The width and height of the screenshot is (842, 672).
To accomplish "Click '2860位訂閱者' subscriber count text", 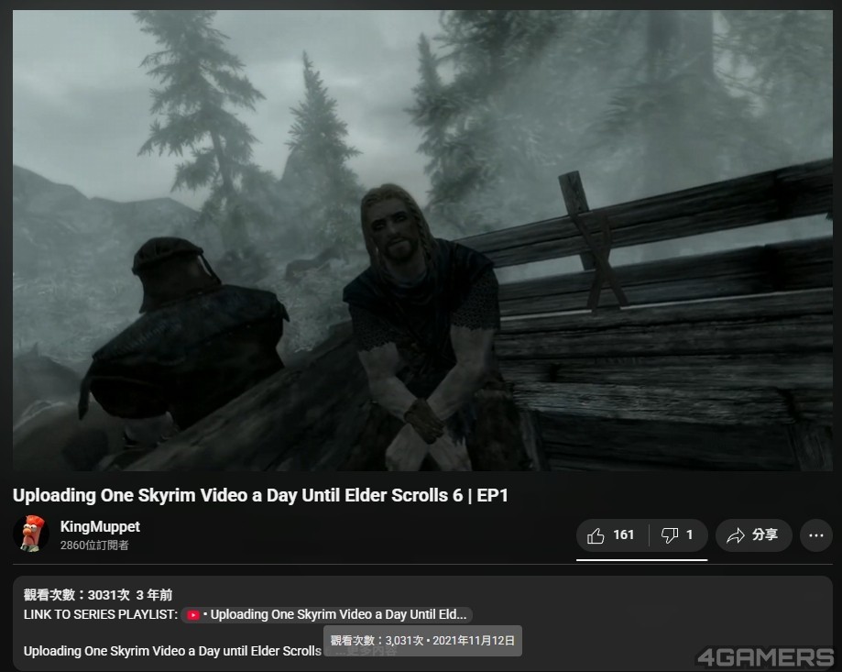I will [94, 545].
